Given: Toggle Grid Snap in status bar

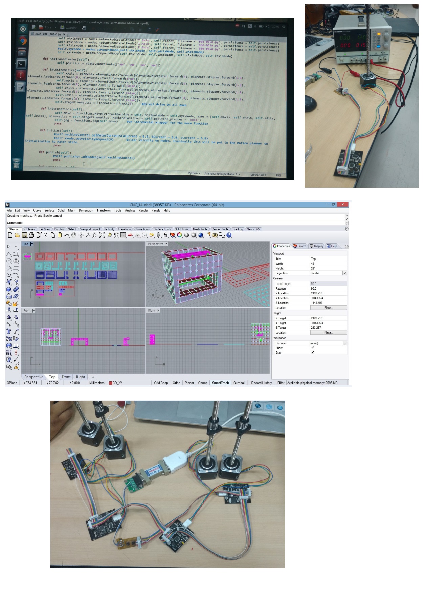Looking at the screenshot, I should (161, 383).
